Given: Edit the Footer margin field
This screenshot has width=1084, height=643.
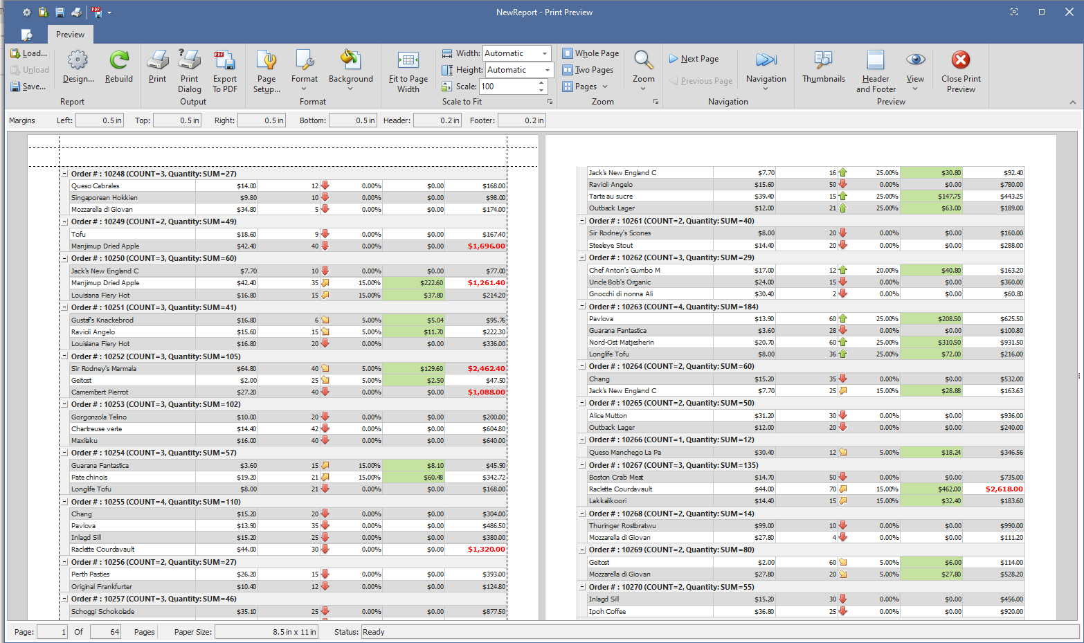Looking at the screenshot, I should [522, 120].
